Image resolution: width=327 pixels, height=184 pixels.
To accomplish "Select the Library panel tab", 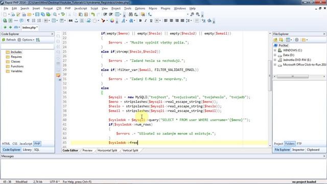I will click(x=27, y=150).
